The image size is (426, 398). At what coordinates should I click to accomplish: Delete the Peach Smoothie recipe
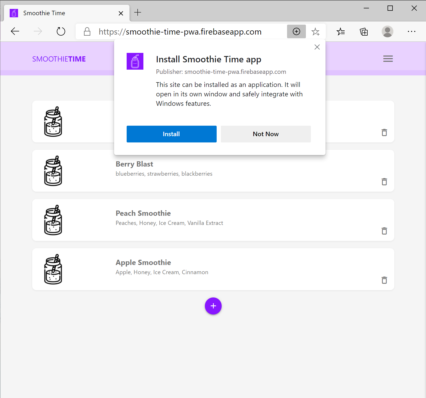pos(384,231)
